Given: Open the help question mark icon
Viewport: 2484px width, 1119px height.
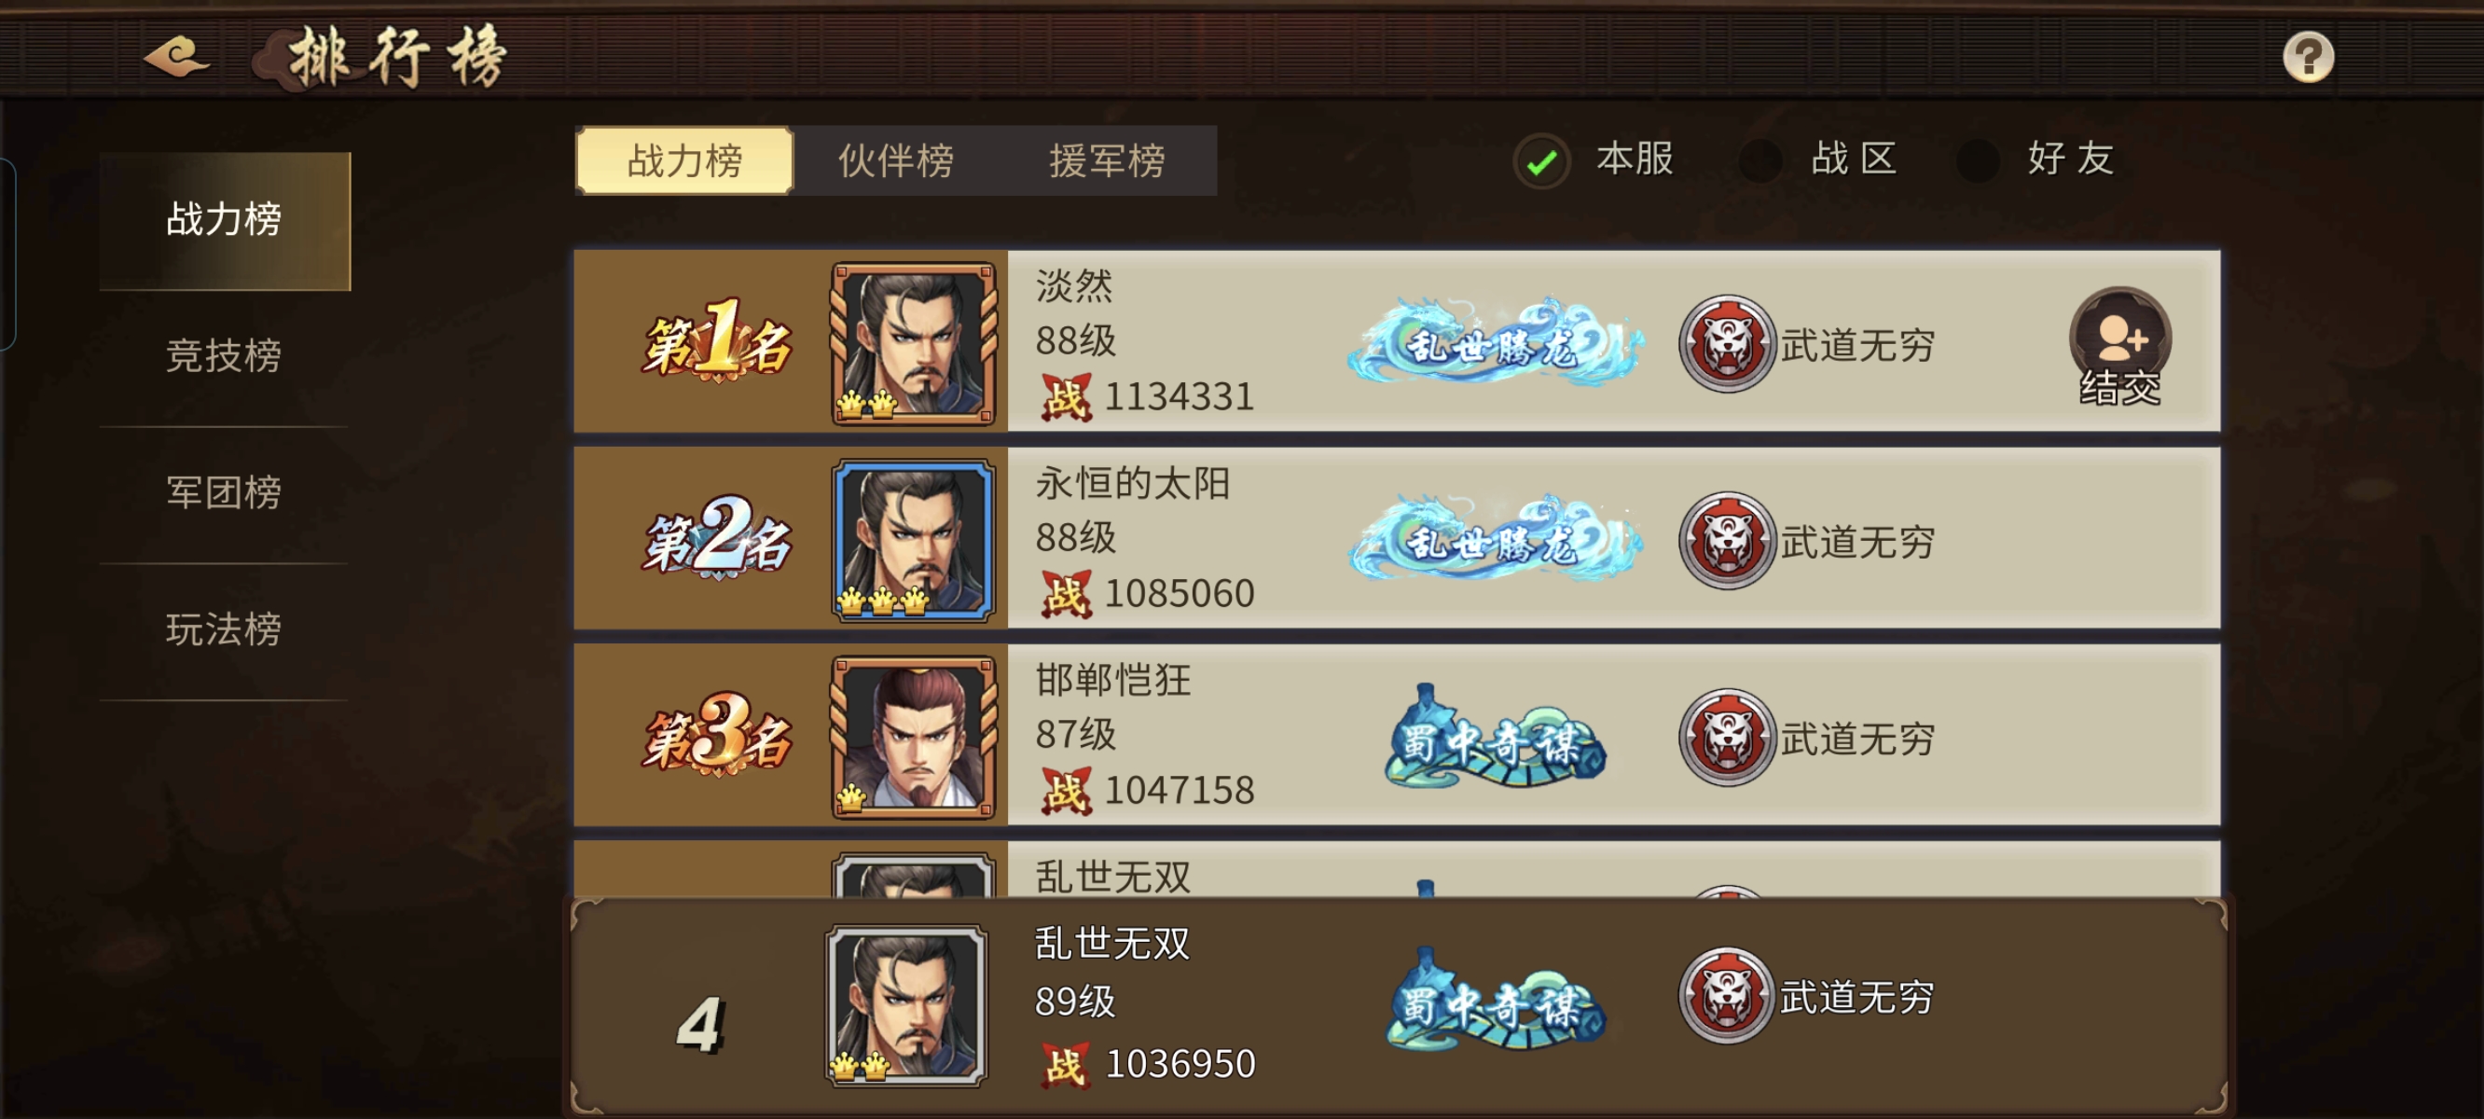Looking at the screenshot, I should pyautogui.click(x=2308, y=57).
